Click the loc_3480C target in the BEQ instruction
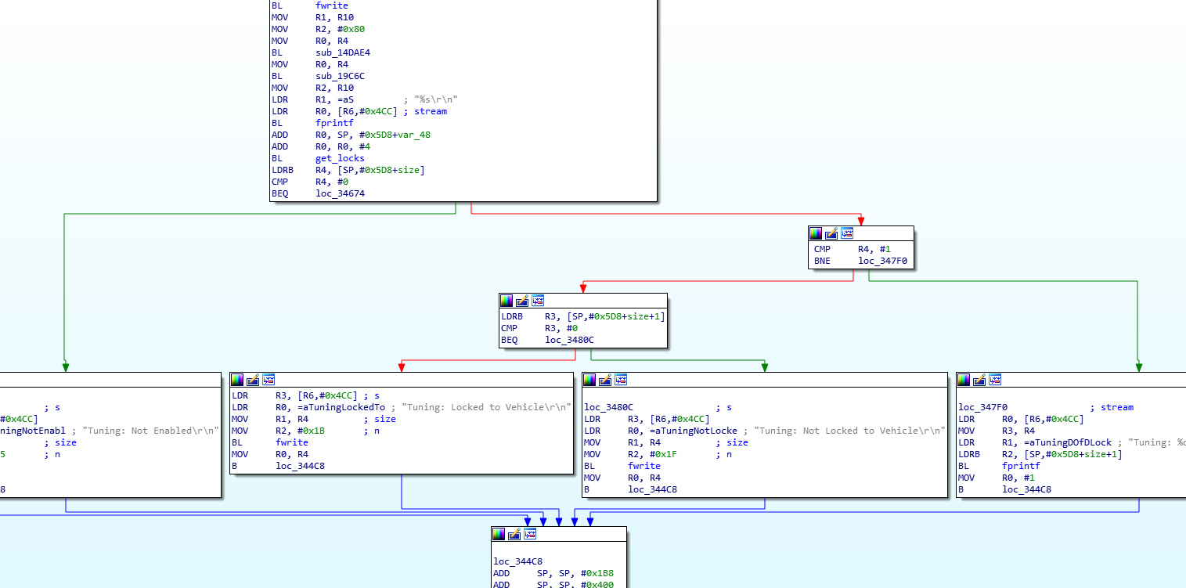The width and height of the screenshot is (1186, 588). [570, 340]
